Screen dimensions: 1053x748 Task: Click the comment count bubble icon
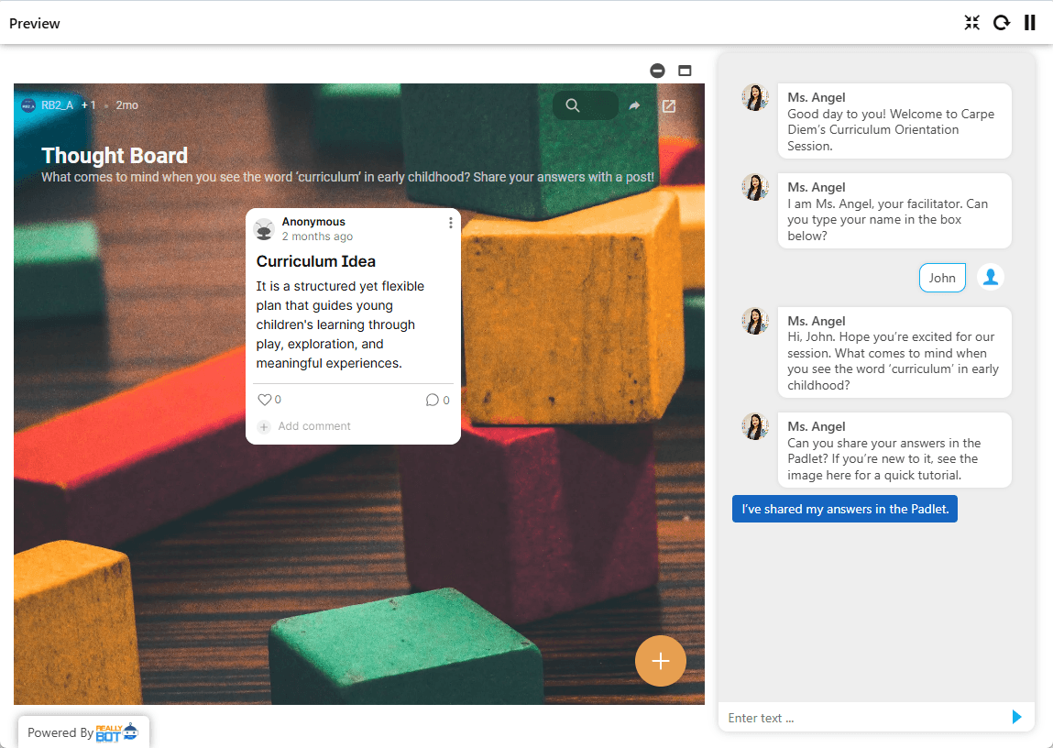[x=433, y=400]
